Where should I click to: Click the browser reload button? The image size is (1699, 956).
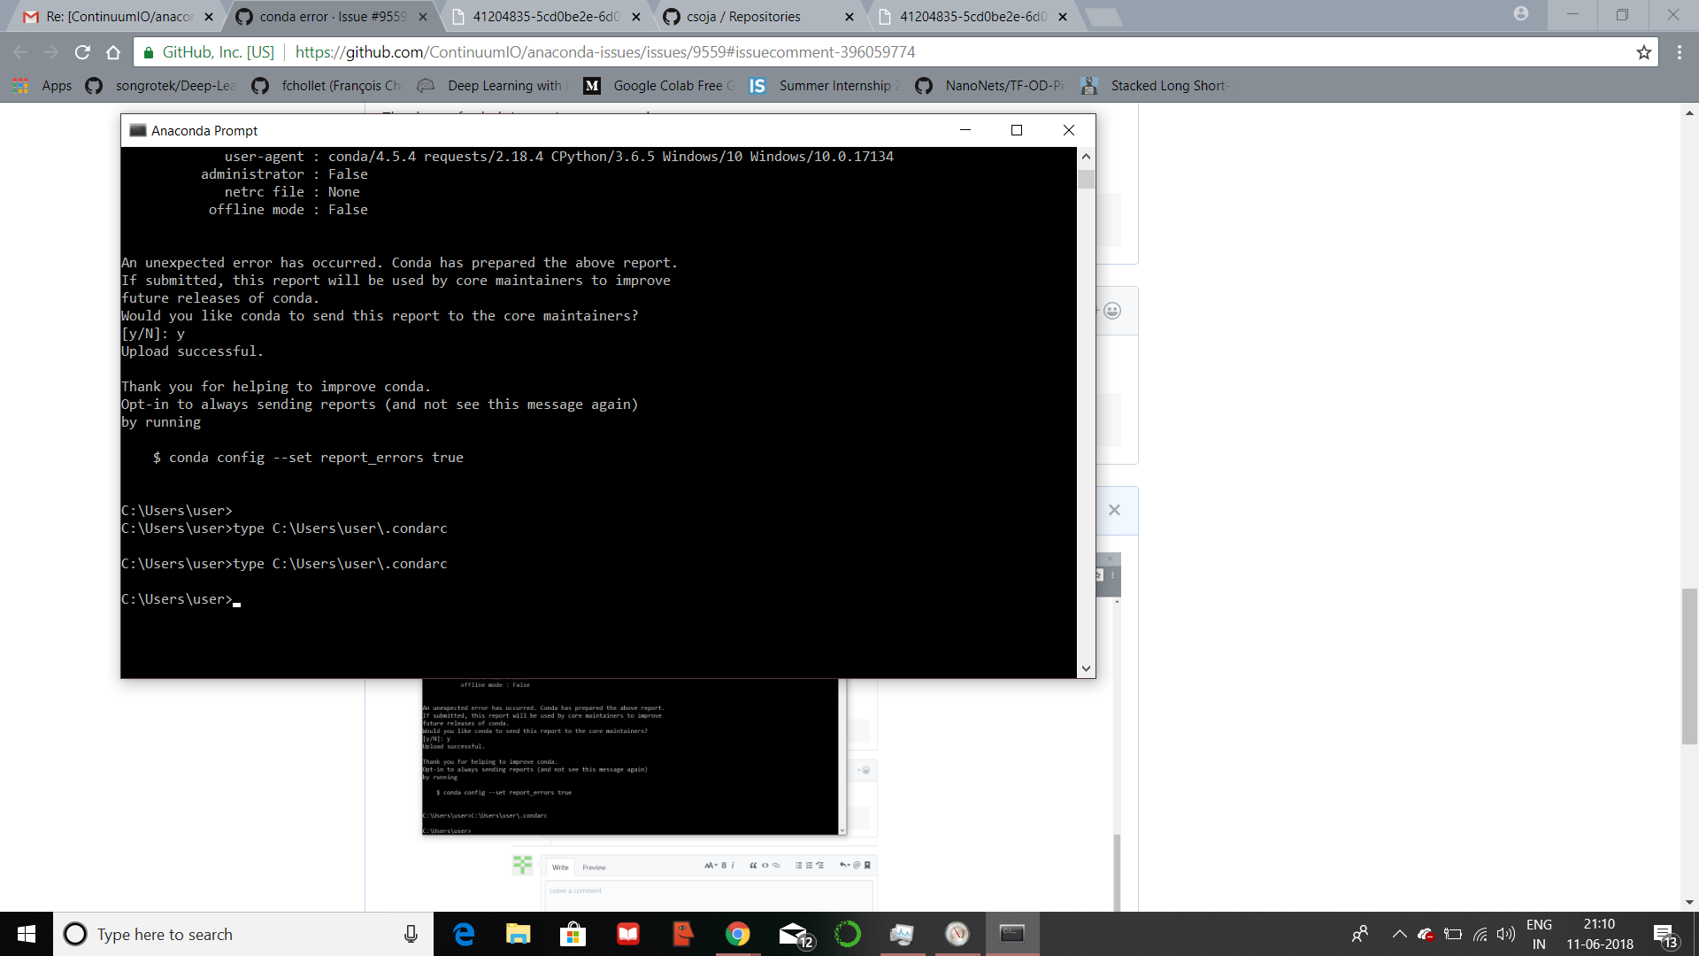pyautogui.click(x=82, y=52)
